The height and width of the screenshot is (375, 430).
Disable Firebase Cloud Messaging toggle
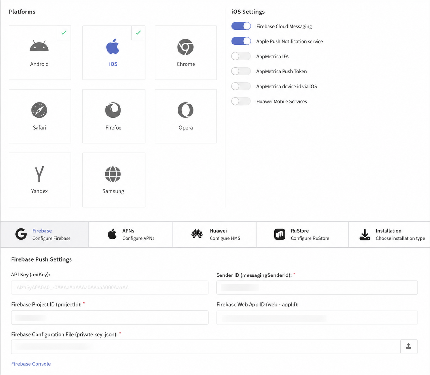point(241,26)
